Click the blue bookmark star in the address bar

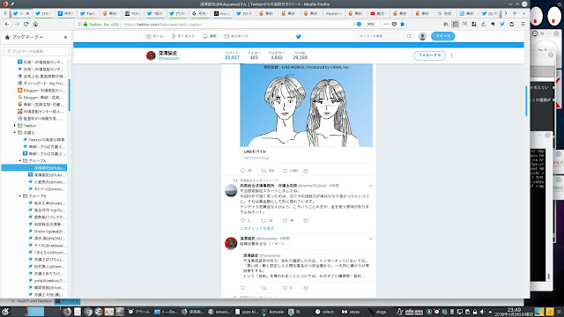[x=403, y=24]
